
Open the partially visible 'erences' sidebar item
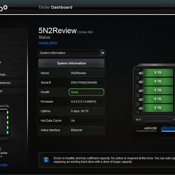coord(5,83)
